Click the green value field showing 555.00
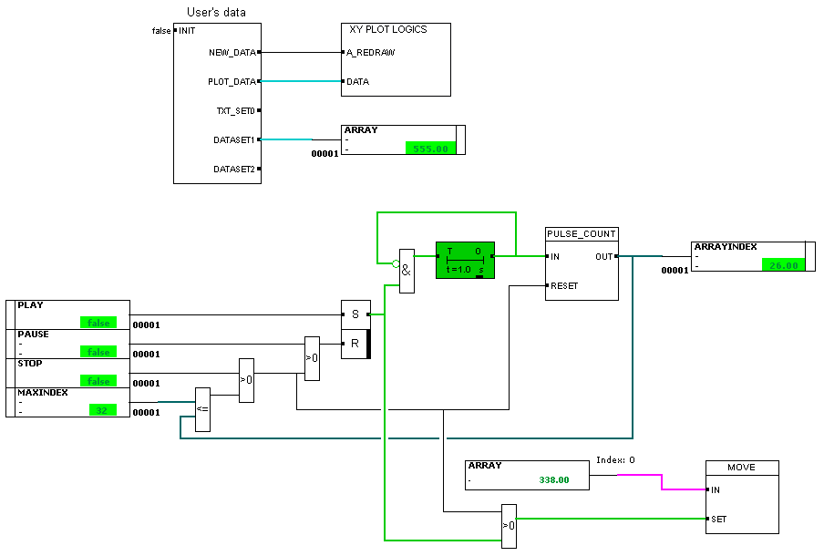824x556 pixels. (429, 147)
